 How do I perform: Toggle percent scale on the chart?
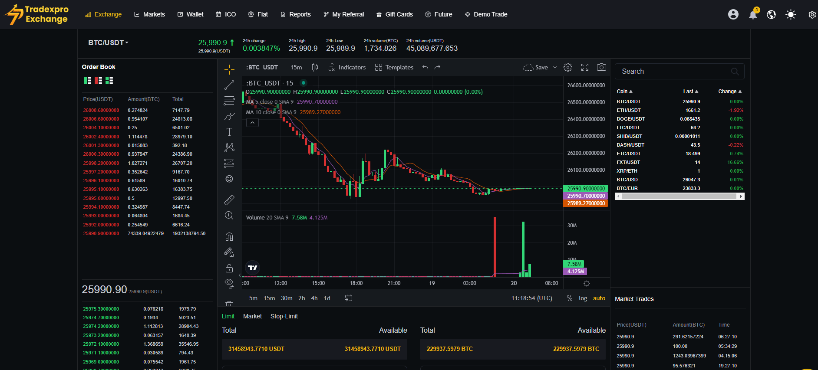(x=569, y=298)
